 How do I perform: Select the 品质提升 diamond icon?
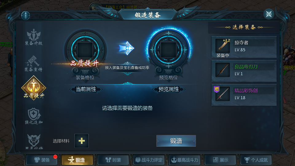tap(34, 88)
